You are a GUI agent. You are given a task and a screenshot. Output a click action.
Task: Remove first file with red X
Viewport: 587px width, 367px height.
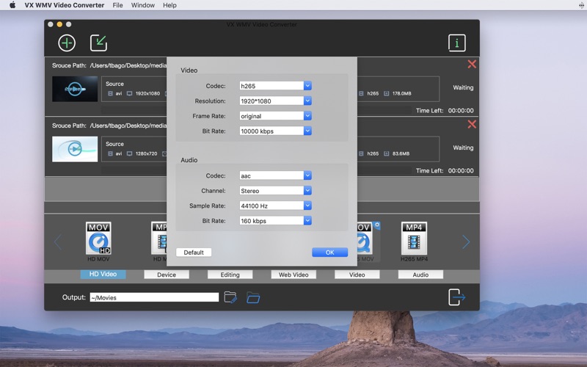(472, 64)
